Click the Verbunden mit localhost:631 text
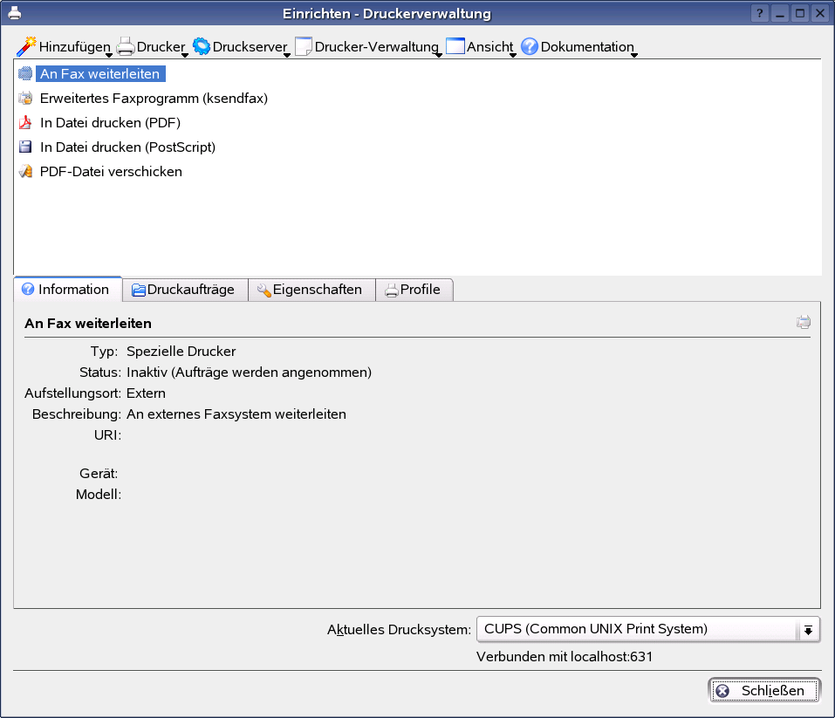Viewport: 835px width, 718px height. (x=565, y=656)
